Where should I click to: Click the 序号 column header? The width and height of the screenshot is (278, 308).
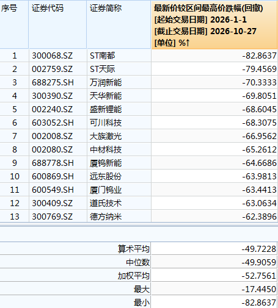[14, 24]
